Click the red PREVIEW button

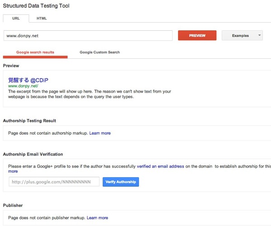(x=197, y=35)
